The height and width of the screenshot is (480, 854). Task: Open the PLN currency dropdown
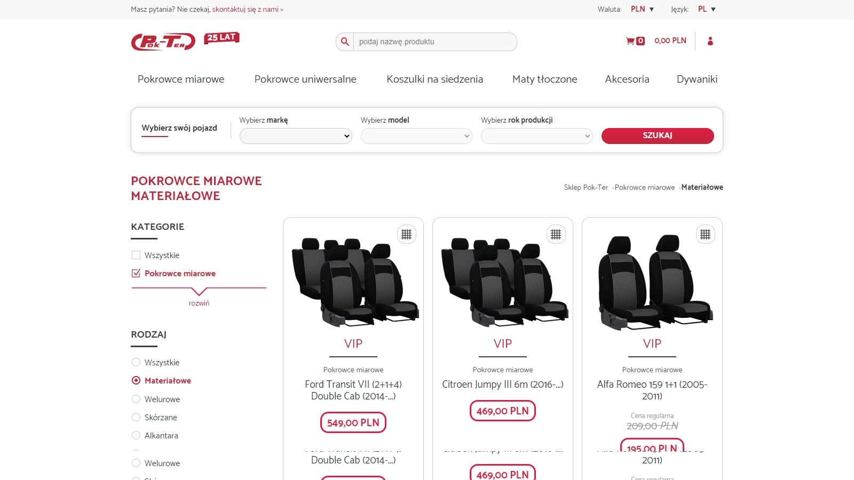pyautogui.click(x=643, y=9)
